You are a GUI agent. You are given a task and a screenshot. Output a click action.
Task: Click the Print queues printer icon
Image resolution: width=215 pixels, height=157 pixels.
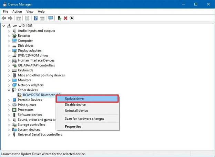tap(14, 105)
